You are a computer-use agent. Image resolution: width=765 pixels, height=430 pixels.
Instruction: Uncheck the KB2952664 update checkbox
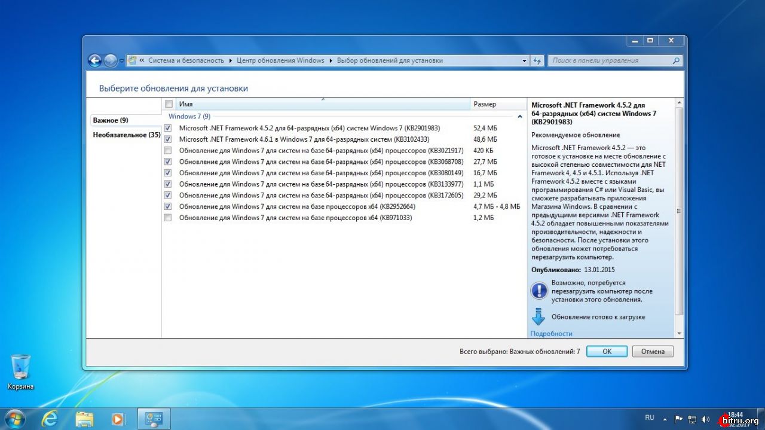(168, 206)
